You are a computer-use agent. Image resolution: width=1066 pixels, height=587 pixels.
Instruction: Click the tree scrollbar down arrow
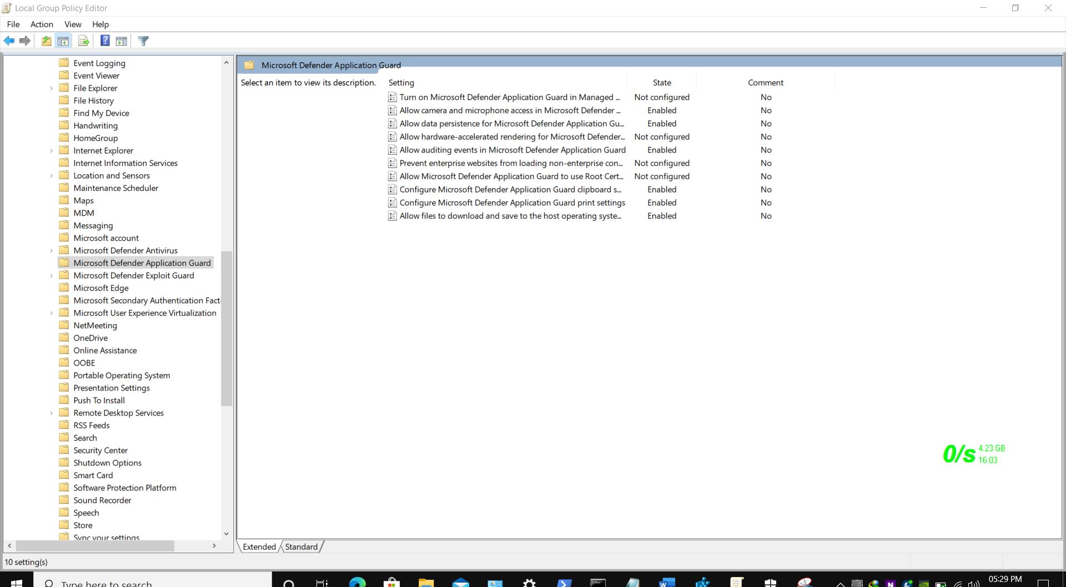226,533
